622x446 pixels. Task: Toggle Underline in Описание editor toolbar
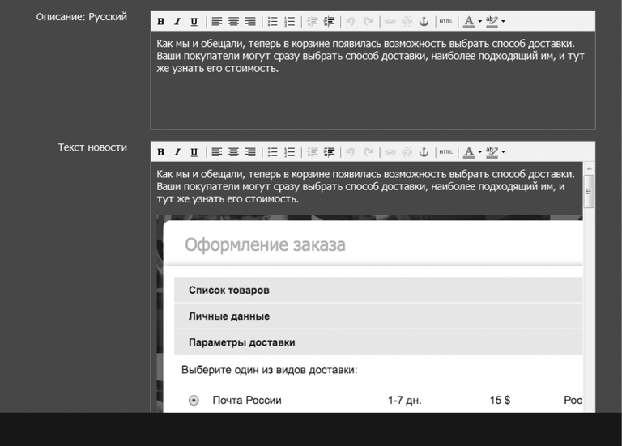pyautogui.click(x=194, y=21)
